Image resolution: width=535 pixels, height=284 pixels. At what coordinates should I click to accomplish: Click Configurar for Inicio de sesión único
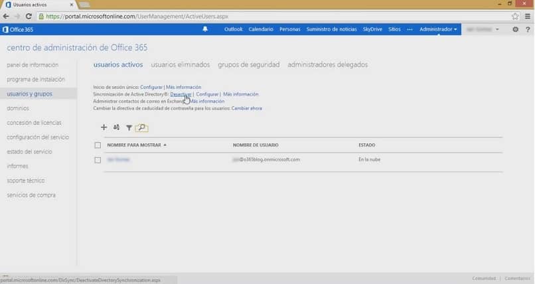[151, 87]
